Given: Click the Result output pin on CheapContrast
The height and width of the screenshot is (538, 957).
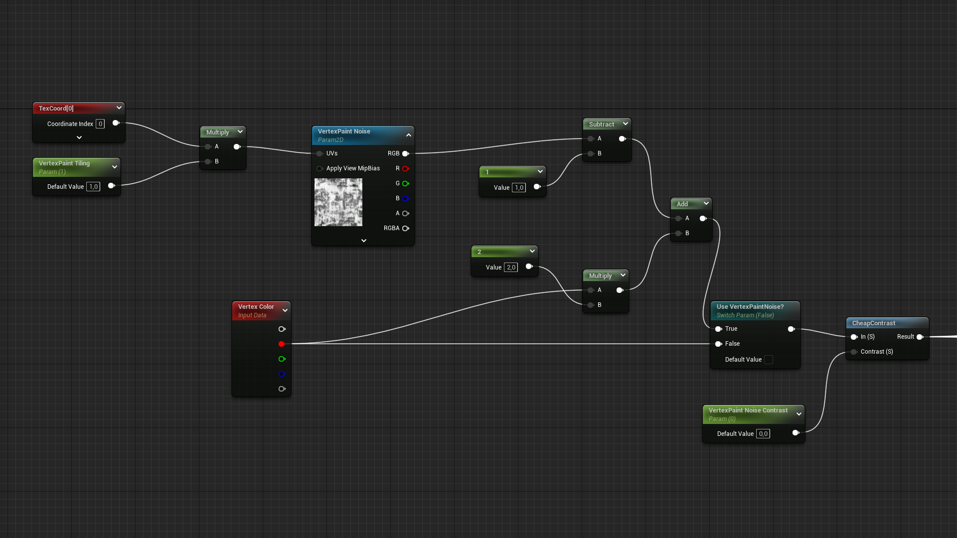Looking at the screenshot, I should click(x=920, y=337).
